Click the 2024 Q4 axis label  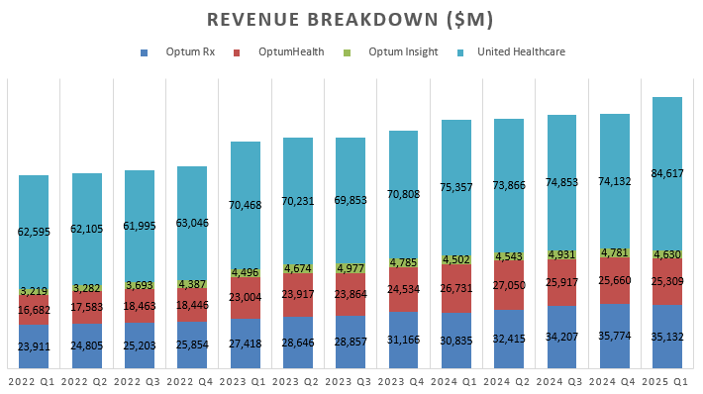(612, 382)
